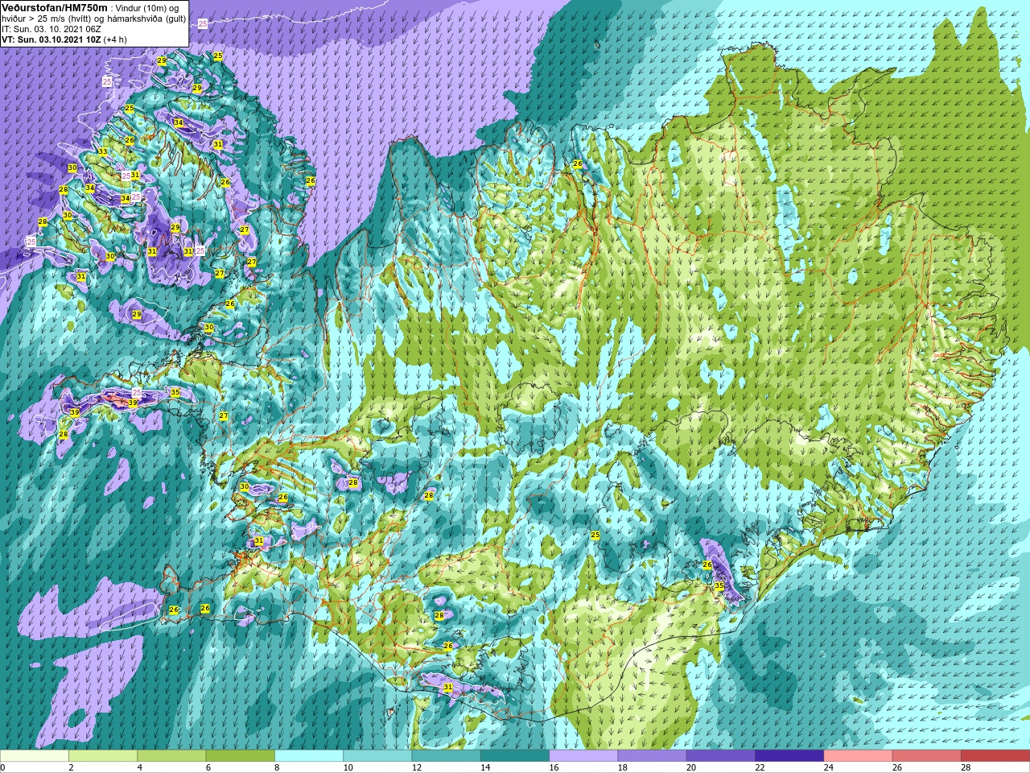Click the "Veðurstofan/HM750m" title text

pyautogui.click(x=55, y=7)
